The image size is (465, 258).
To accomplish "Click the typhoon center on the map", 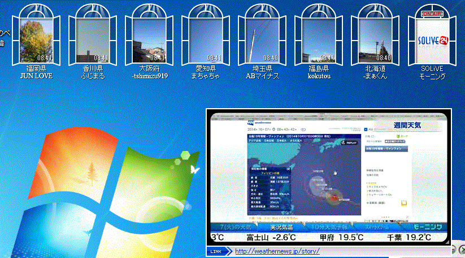I will click(x=335, y=197).
